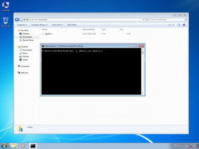The height and width of the screenshot is (149, 199).
Task: Sort by the Size column header
Action: [x=122, y=29]
